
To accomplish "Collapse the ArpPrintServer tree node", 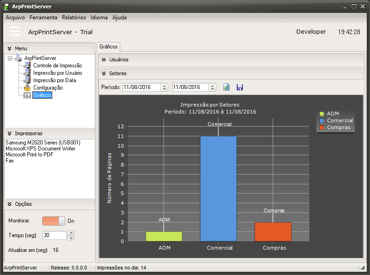I will pos(10,58).
